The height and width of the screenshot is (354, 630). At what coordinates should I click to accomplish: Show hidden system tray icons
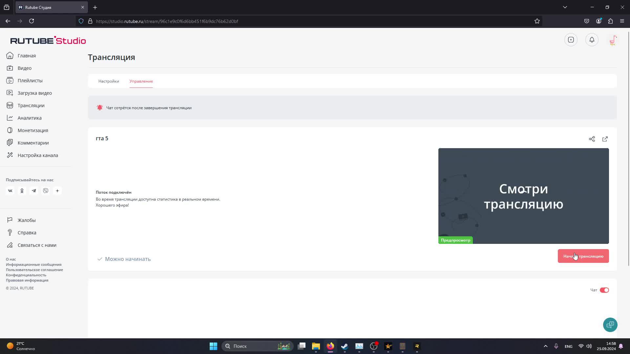[545, 346]
